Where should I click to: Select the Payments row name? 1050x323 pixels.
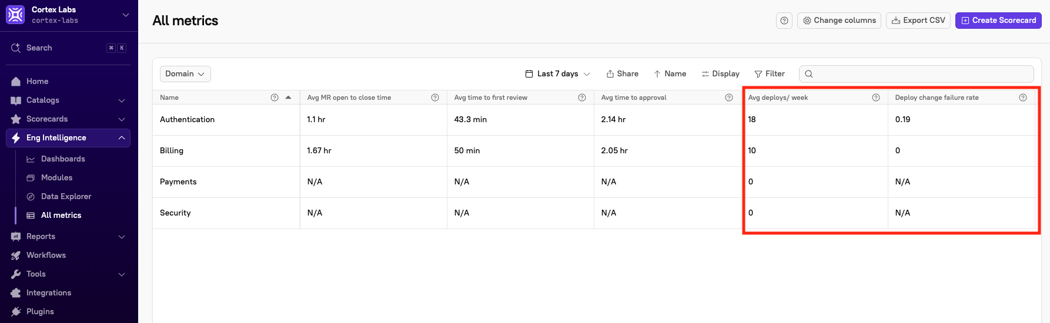[178, 182]
